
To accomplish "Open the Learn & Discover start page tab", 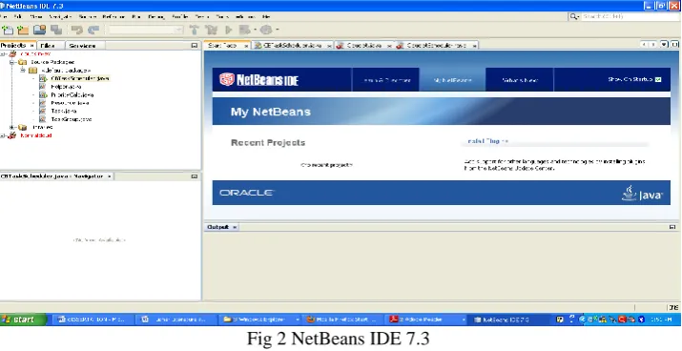I will coord(386,80).
